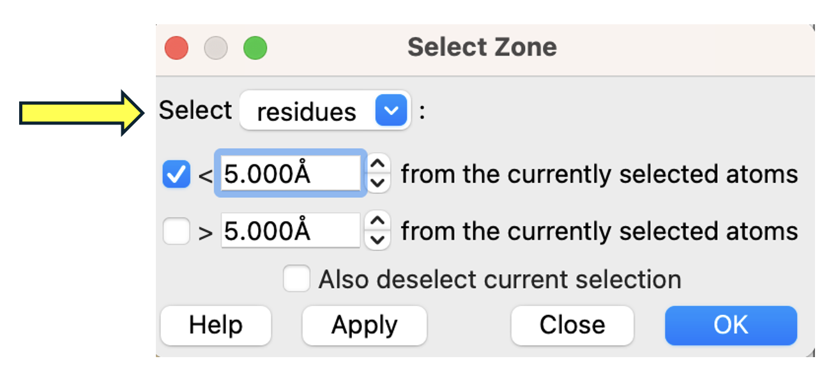Viewport: 838px width, 391px height.
Task: Decrement the greater-than distance stepper down
Action: click(379, 240)
